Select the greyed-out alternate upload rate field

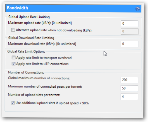130,32
